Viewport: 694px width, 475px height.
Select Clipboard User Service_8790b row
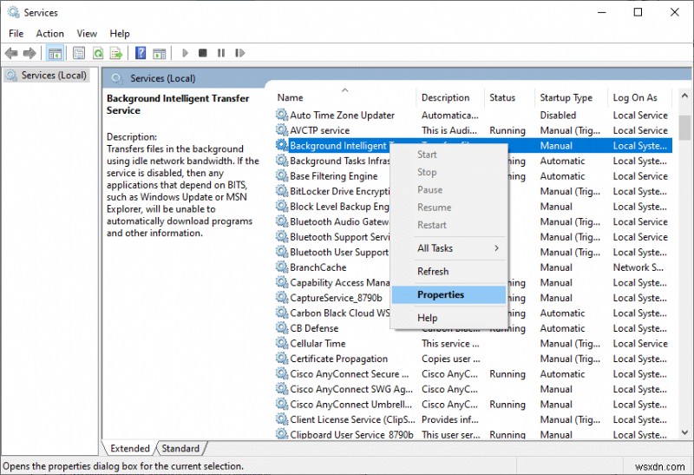point(473,434)
